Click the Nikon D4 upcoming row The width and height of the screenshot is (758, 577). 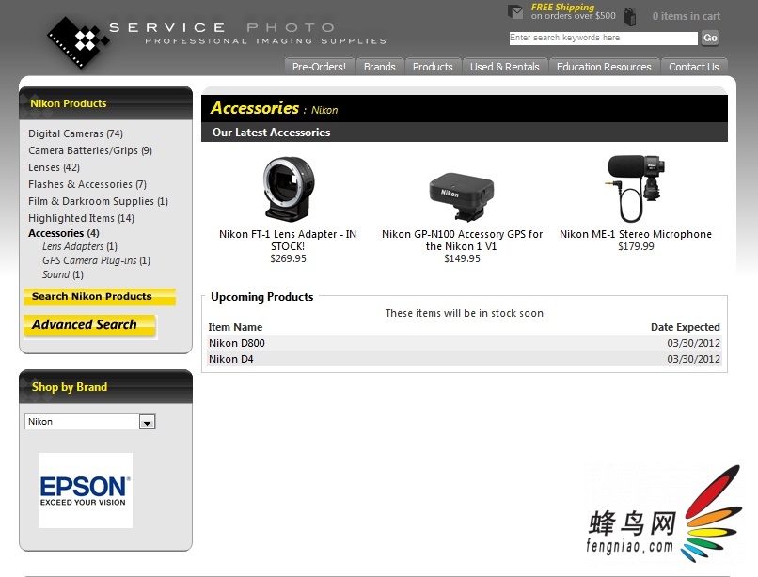(464, 359)
